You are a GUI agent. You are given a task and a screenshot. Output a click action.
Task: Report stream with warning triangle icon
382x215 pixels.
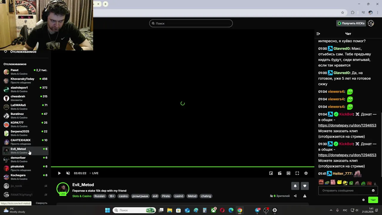pos(305,196)
